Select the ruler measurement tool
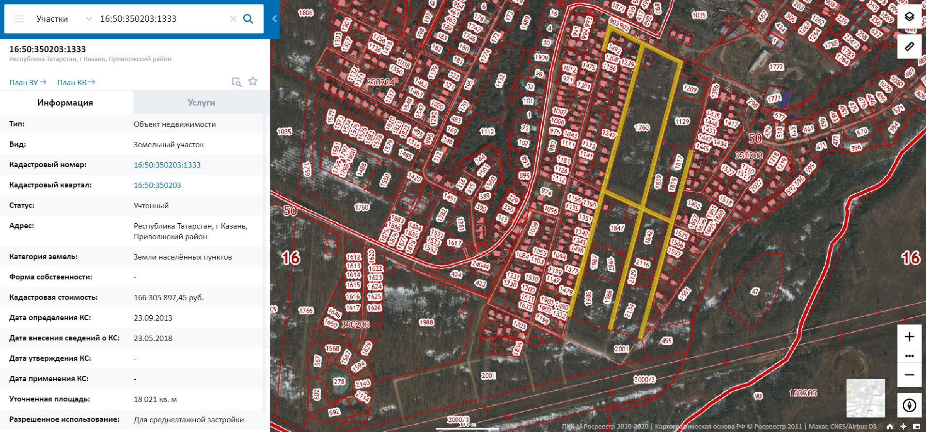 click(909, 46)
